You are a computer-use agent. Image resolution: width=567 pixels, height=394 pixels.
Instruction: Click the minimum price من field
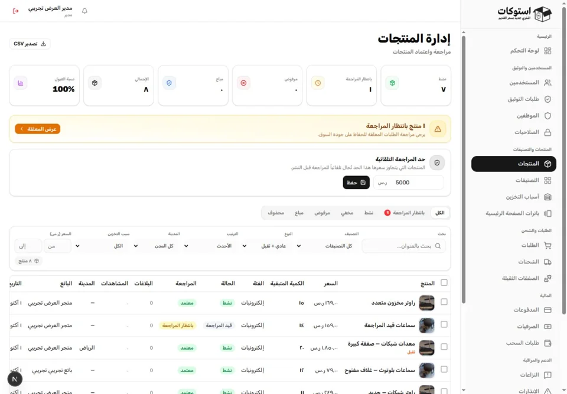coord(57,246)
